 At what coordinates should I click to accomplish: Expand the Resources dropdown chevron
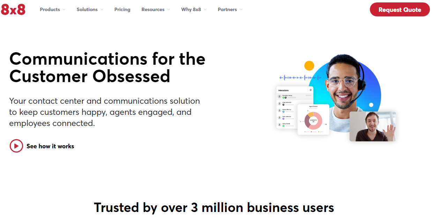169,10
